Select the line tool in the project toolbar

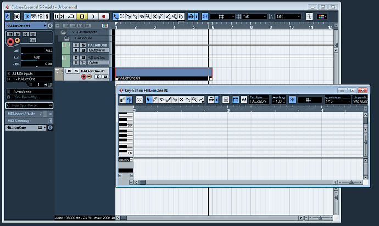168,16
